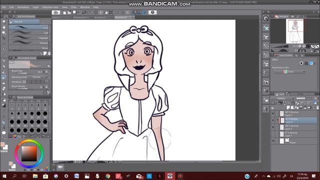Click the Undo arrow in command bar
Image resolution: width=320 pixels, height=180 pixels.
click(x=84, y=12)
